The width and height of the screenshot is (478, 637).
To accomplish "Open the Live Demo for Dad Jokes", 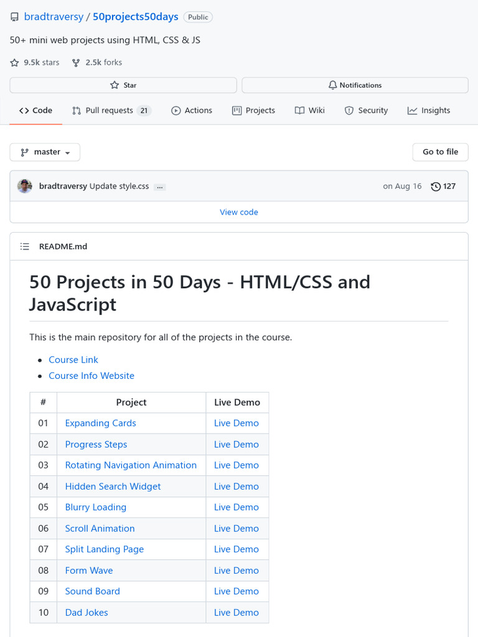I will click(x=236, y=612).
